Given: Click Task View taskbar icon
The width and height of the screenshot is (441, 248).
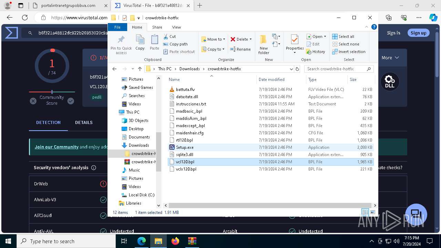Looking at the screenshot, I should coord(124,241).
